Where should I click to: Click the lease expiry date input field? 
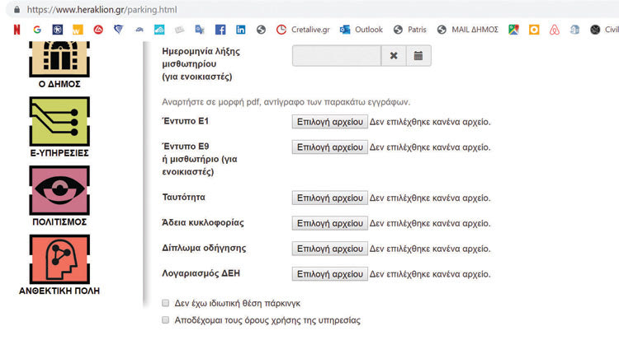(337, 55)
